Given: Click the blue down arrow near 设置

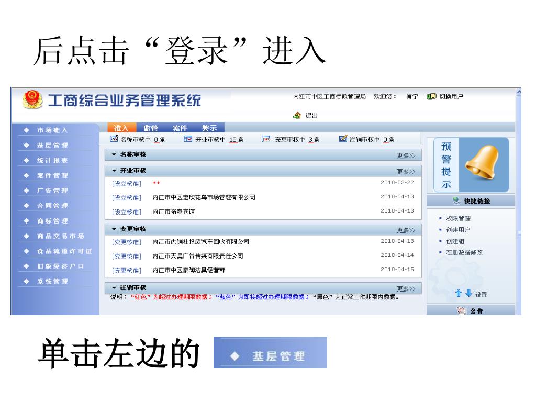Looking at the screenshot, I should tap(468, 293).
